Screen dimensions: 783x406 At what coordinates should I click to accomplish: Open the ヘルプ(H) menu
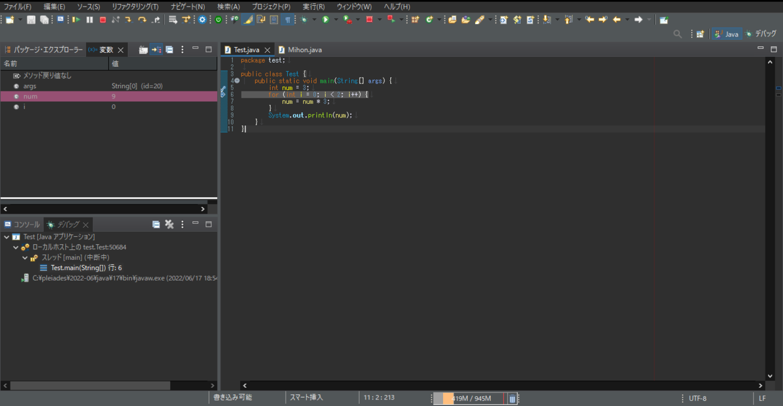[x=397, y=6]
